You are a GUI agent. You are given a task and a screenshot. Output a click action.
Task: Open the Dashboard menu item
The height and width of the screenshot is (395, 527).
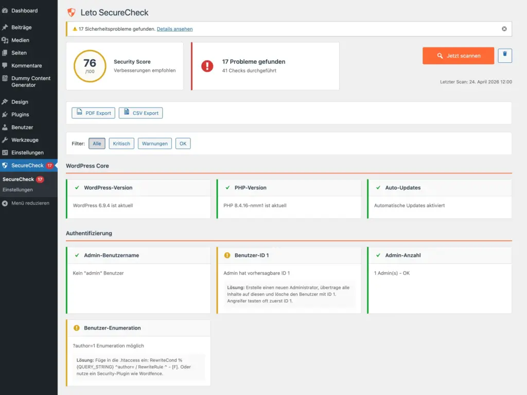29,11
